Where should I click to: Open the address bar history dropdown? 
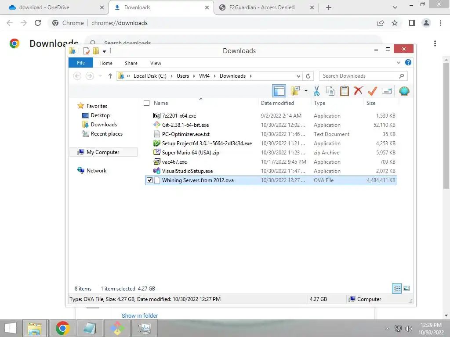(x=298, y=76)
